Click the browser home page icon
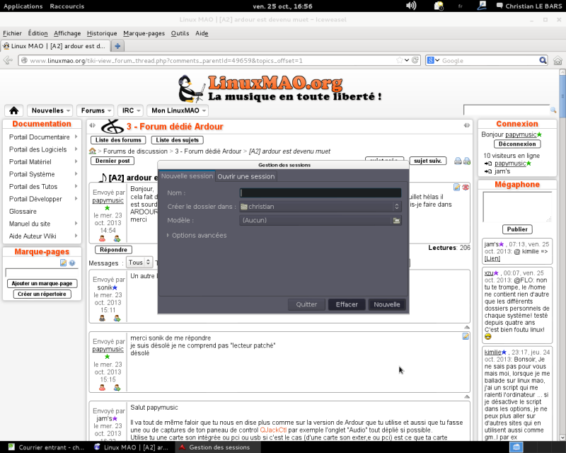 pos(558,60)
